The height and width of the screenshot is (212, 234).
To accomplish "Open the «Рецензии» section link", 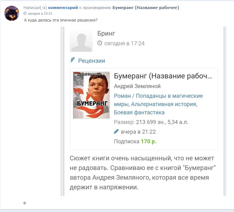I will (x=91, y=61).
